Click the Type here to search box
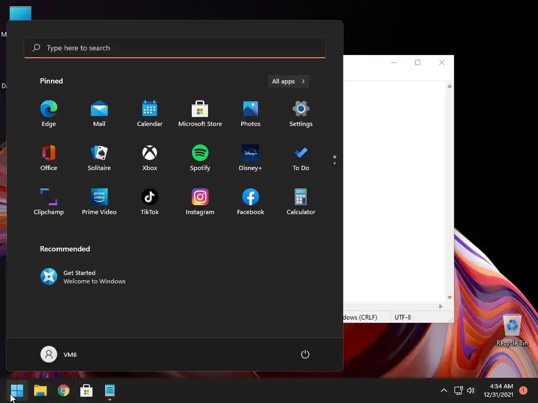The height and width of the screenshot is (403, 538). [175, 48]
